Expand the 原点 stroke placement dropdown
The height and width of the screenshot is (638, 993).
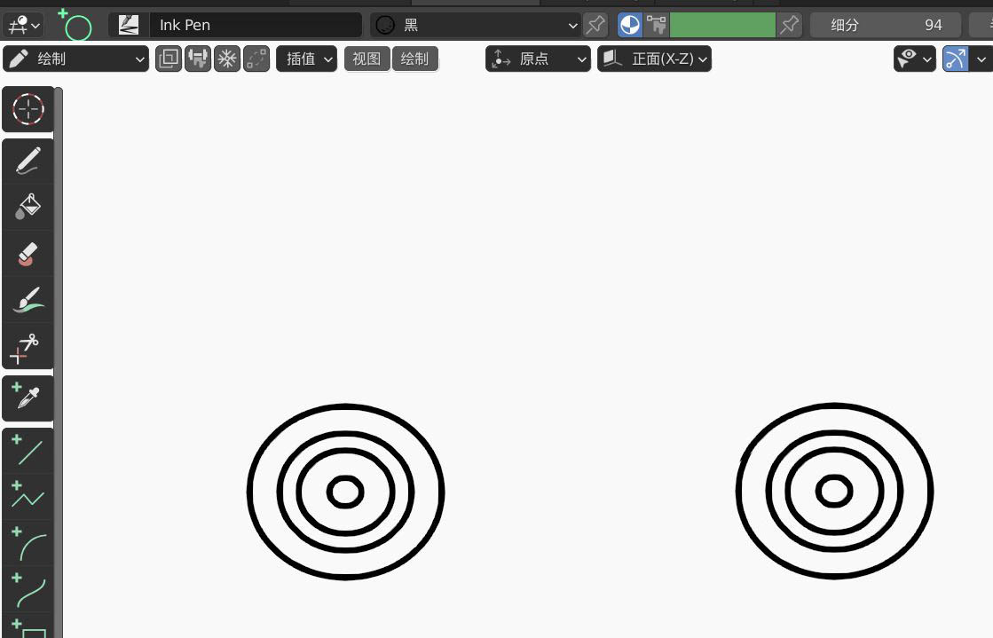click(x=537, y=59)
